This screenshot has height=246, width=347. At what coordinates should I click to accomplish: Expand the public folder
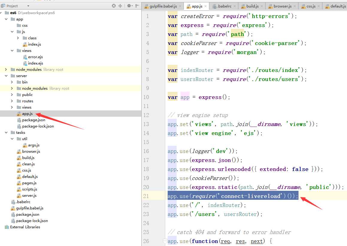coord(12,95)
